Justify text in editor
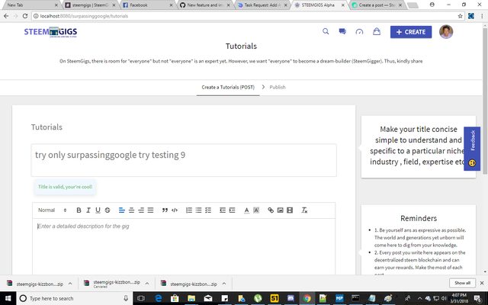Image resolution: width=488 pixels, height=305 pixels. point(150,210)
